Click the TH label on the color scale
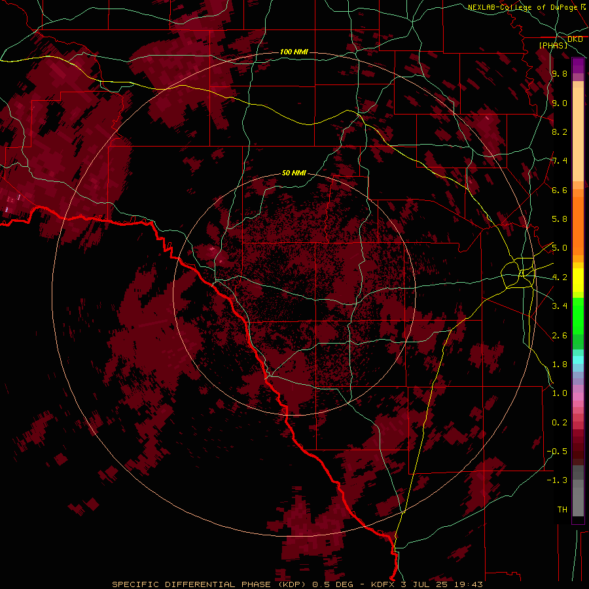 [x=562, y=510]
